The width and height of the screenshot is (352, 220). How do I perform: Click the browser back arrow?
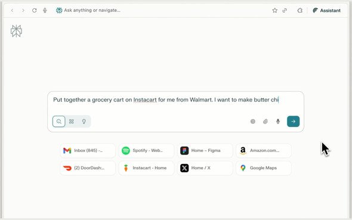coord(13,10)
